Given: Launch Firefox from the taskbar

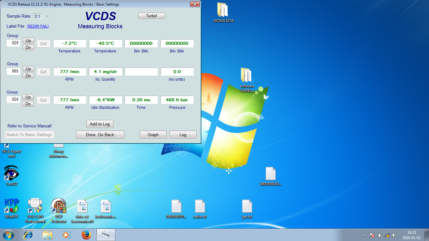Looking at the screenshot, I should click(x=86, y=235).
